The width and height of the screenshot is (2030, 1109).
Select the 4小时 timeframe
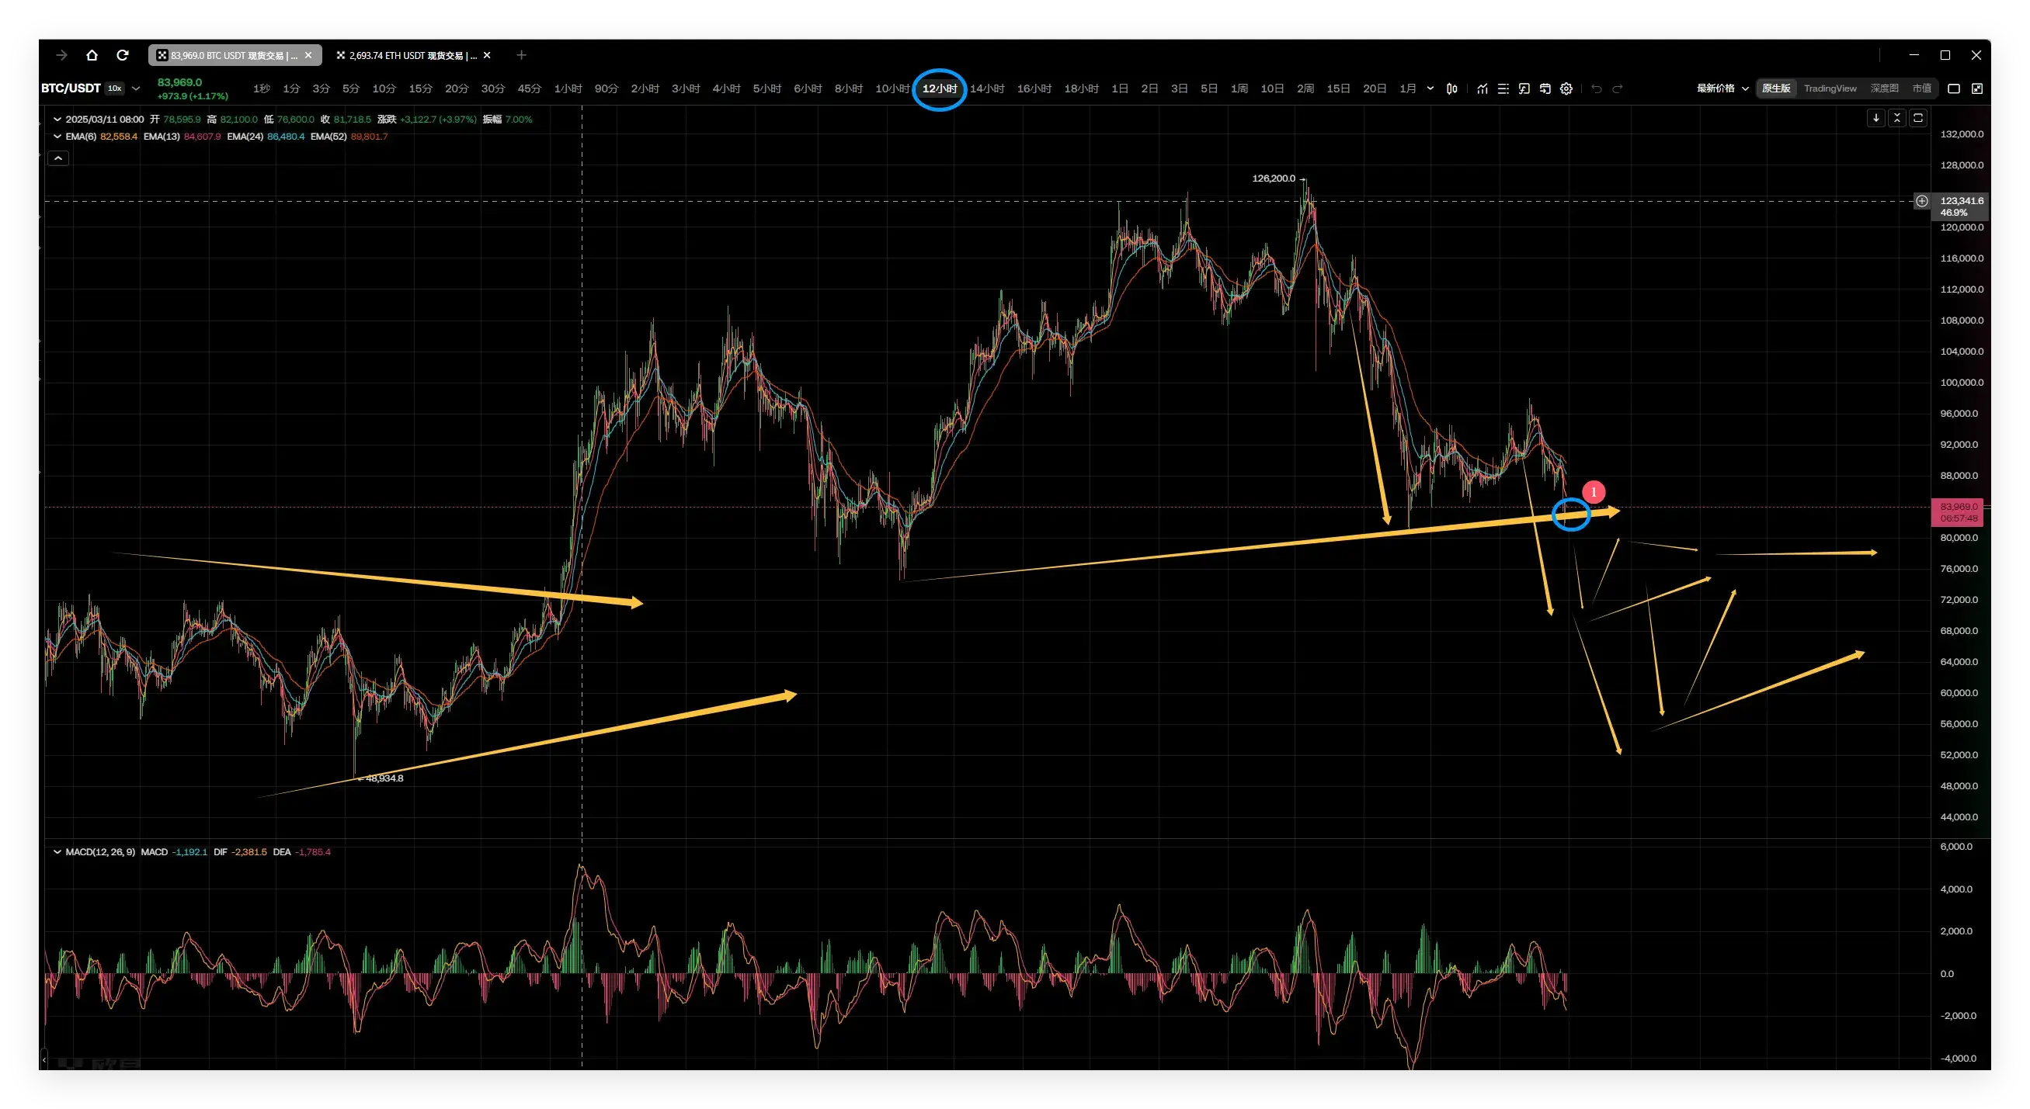point(726,88)
